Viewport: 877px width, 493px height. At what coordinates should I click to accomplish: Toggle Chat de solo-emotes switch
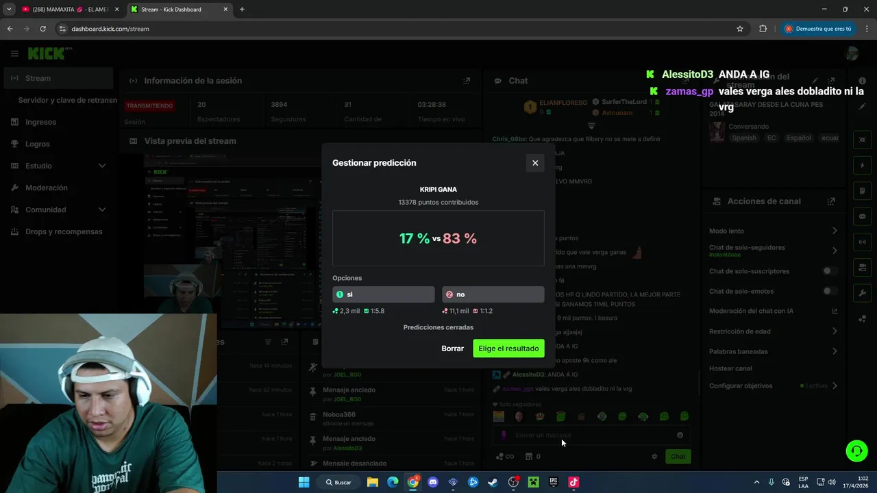(830, 291)
